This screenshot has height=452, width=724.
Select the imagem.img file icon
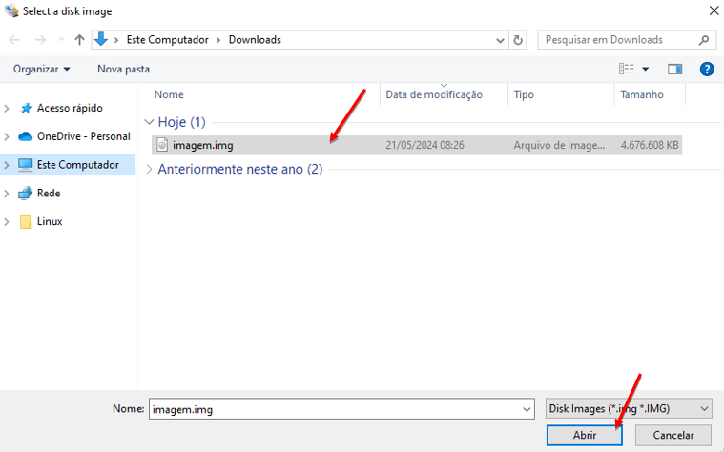coord(162,146)
